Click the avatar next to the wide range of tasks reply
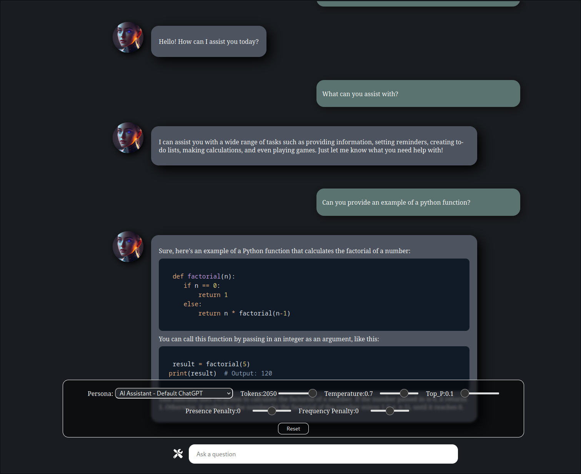The image size is (581, 474). coord(128,138)
